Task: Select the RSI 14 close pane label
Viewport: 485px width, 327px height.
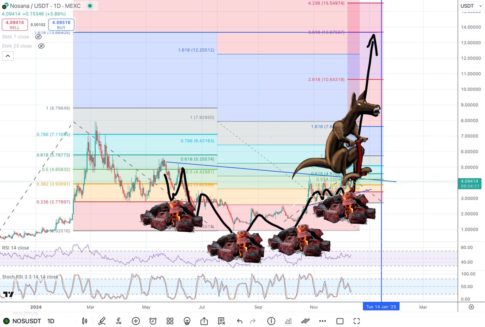Action: [16, 248]
